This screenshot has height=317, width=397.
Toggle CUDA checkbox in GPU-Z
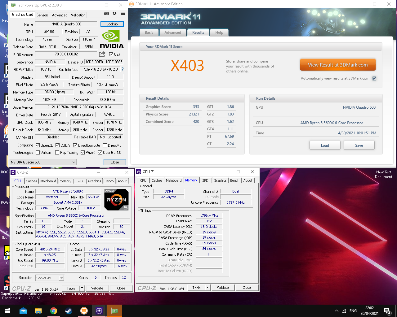[x=58, y=145]
